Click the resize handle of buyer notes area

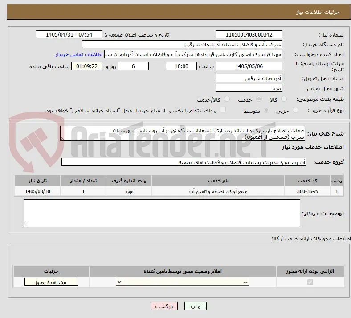click(x=26, y=224)
